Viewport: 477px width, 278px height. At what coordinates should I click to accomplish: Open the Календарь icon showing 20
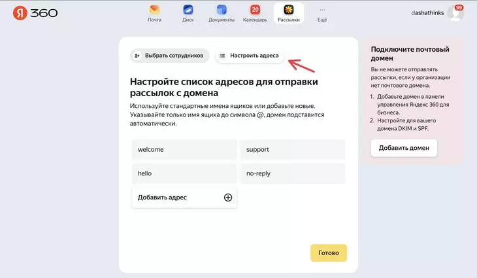click(x=255, y=10)
